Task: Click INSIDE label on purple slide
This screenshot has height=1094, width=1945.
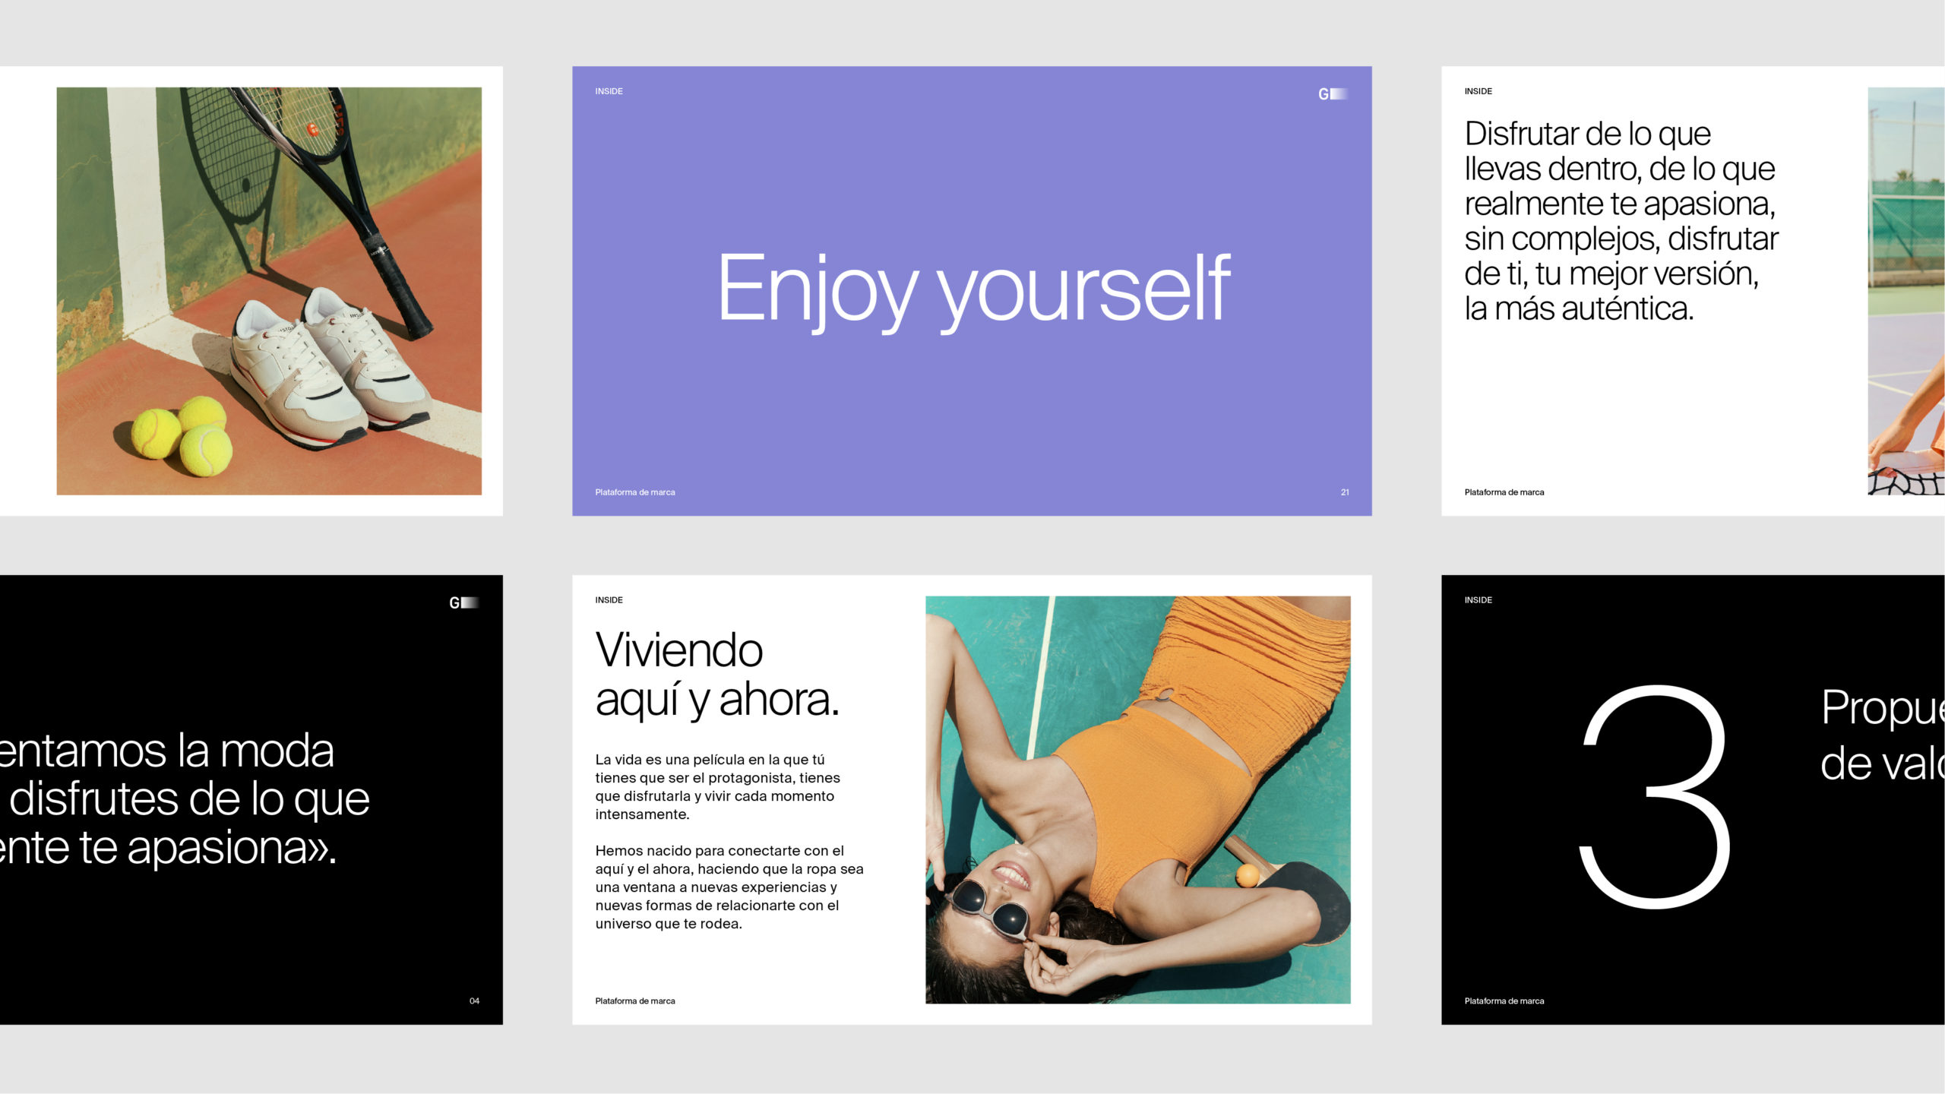Action: pos(609,91)
